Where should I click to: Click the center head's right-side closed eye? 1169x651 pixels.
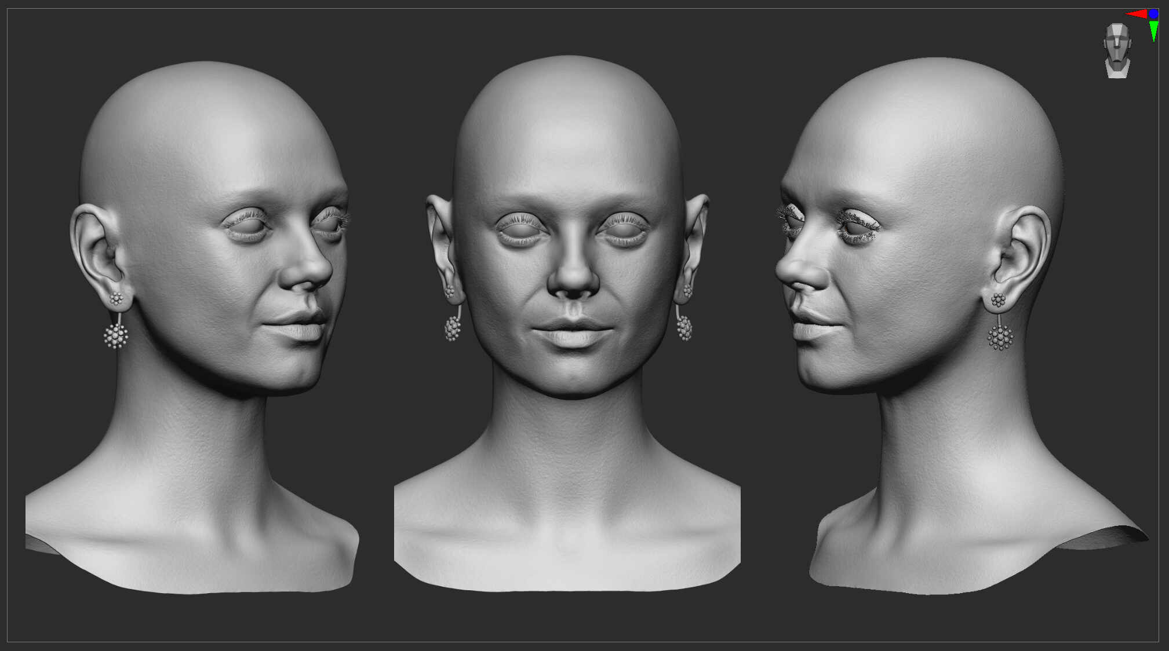[623, 230]
